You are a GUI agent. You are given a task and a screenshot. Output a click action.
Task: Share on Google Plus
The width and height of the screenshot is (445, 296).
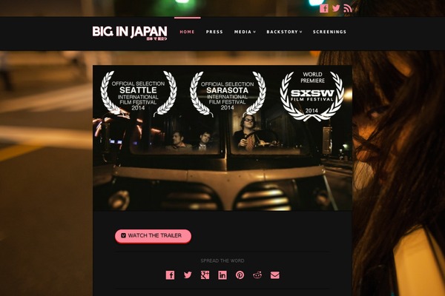click(205, 275)
